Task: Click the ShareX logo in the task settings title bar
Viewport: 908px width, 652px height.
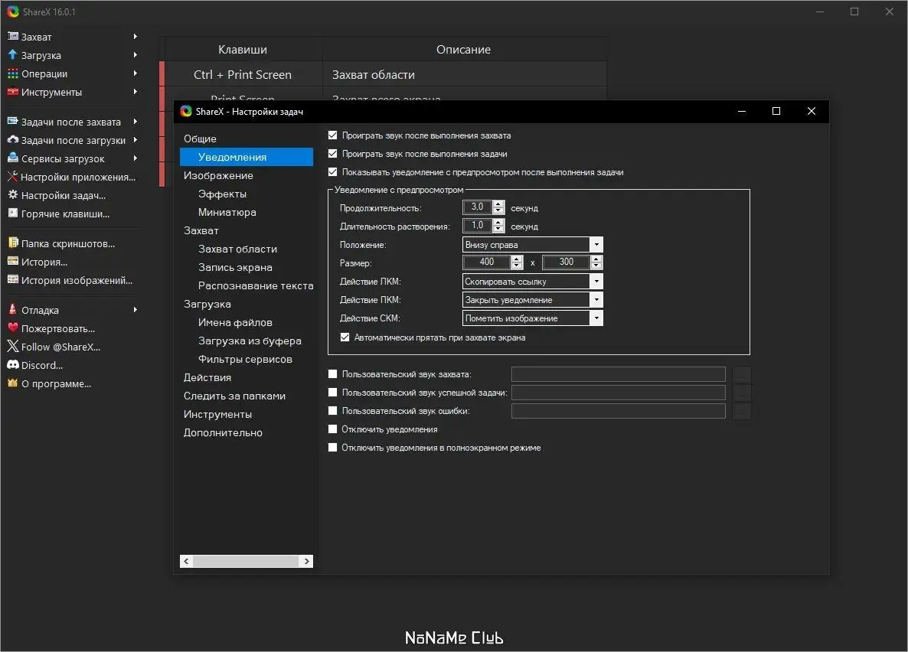Action: point(186,111)
